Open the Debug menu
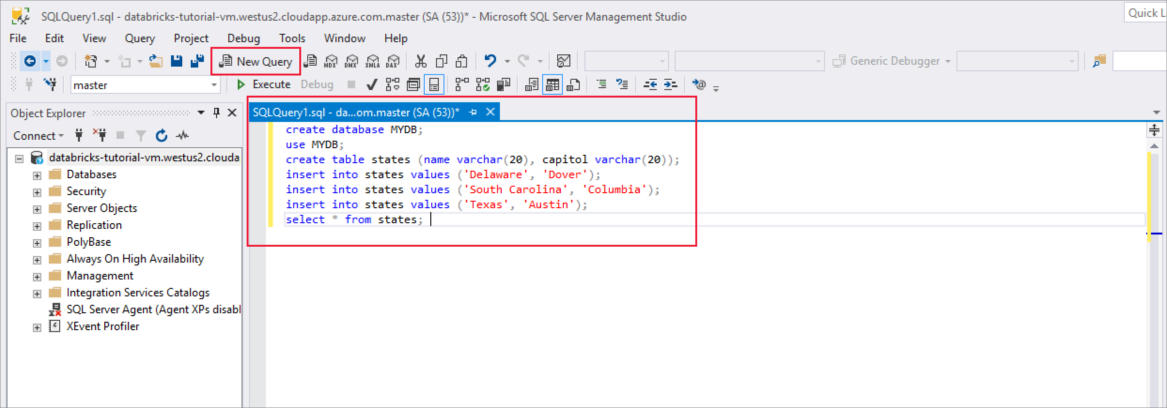The width and height of the screenshot is (1167, 408). click(x=243, y=38)
